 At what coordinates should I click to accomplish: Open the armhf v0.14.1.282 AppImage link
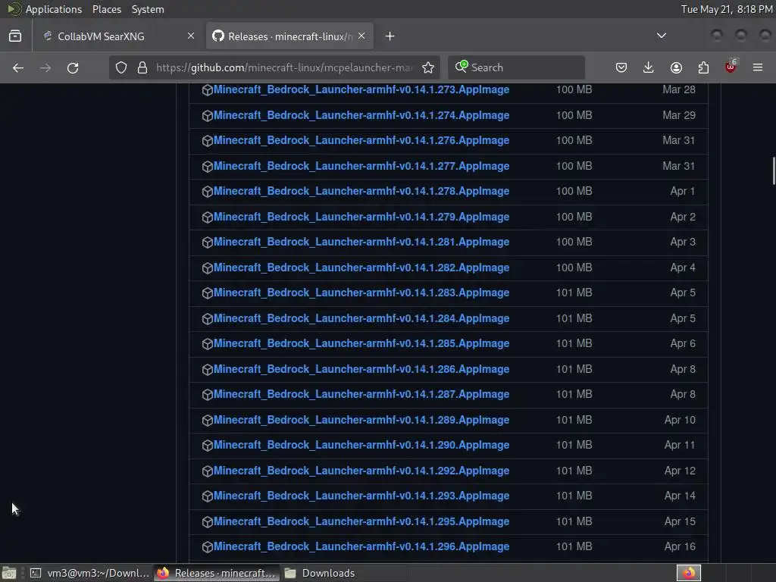(x=361, y=268)
